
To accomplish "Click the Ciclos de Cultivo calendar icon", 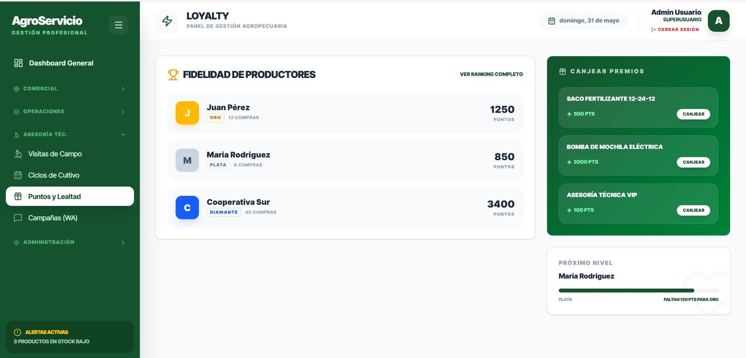I will coord(18,176).
